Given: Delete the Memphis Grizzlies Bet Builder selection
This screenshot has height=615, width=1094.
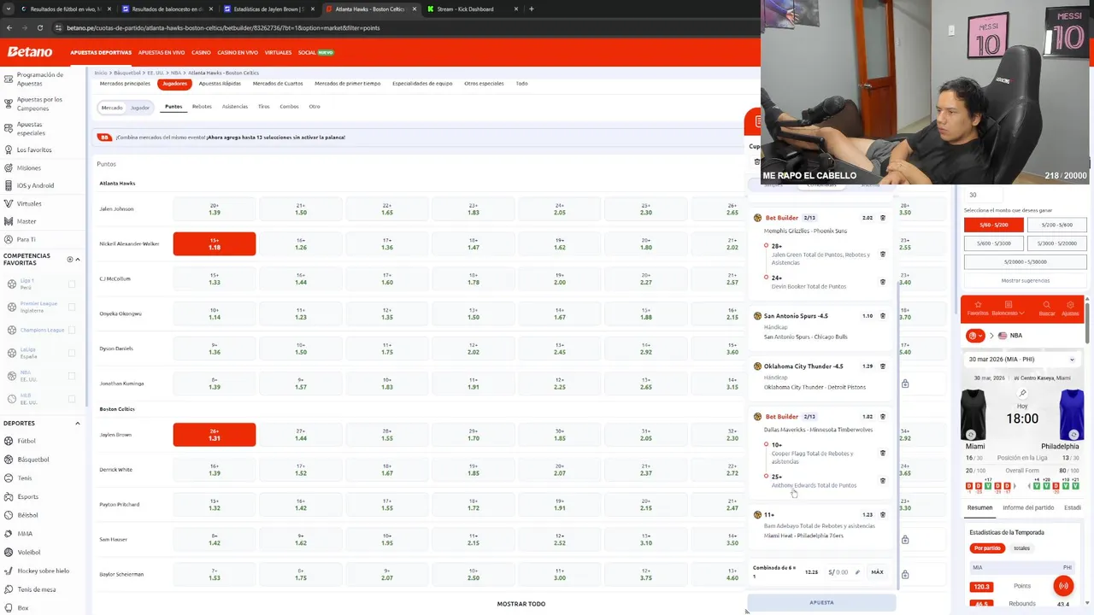Looking at the screenshot, I should point(883,218).
